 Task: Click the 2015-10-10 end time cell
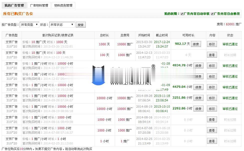[x=162, y=109]
